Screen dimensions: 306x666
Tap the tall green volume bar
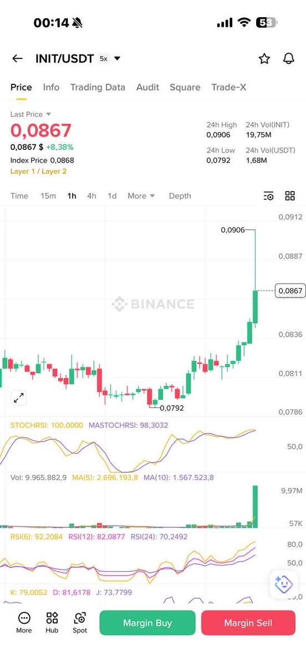[x=256, y=507]
